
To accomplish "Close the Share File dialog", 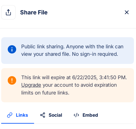I will click(x=127, y=12).
